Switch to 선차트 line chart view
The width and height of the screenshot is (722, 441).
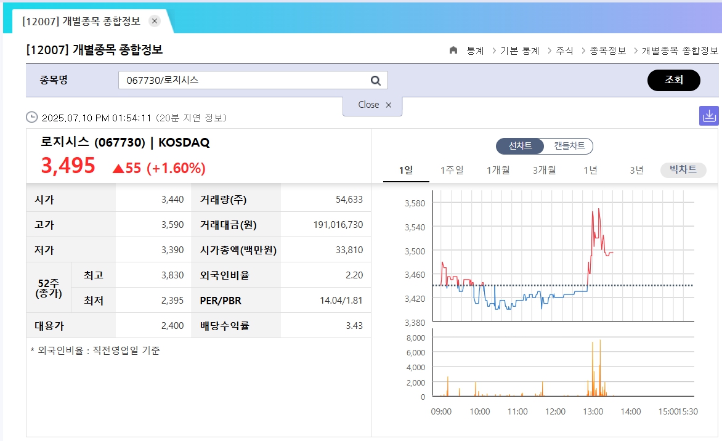point(521,146)
